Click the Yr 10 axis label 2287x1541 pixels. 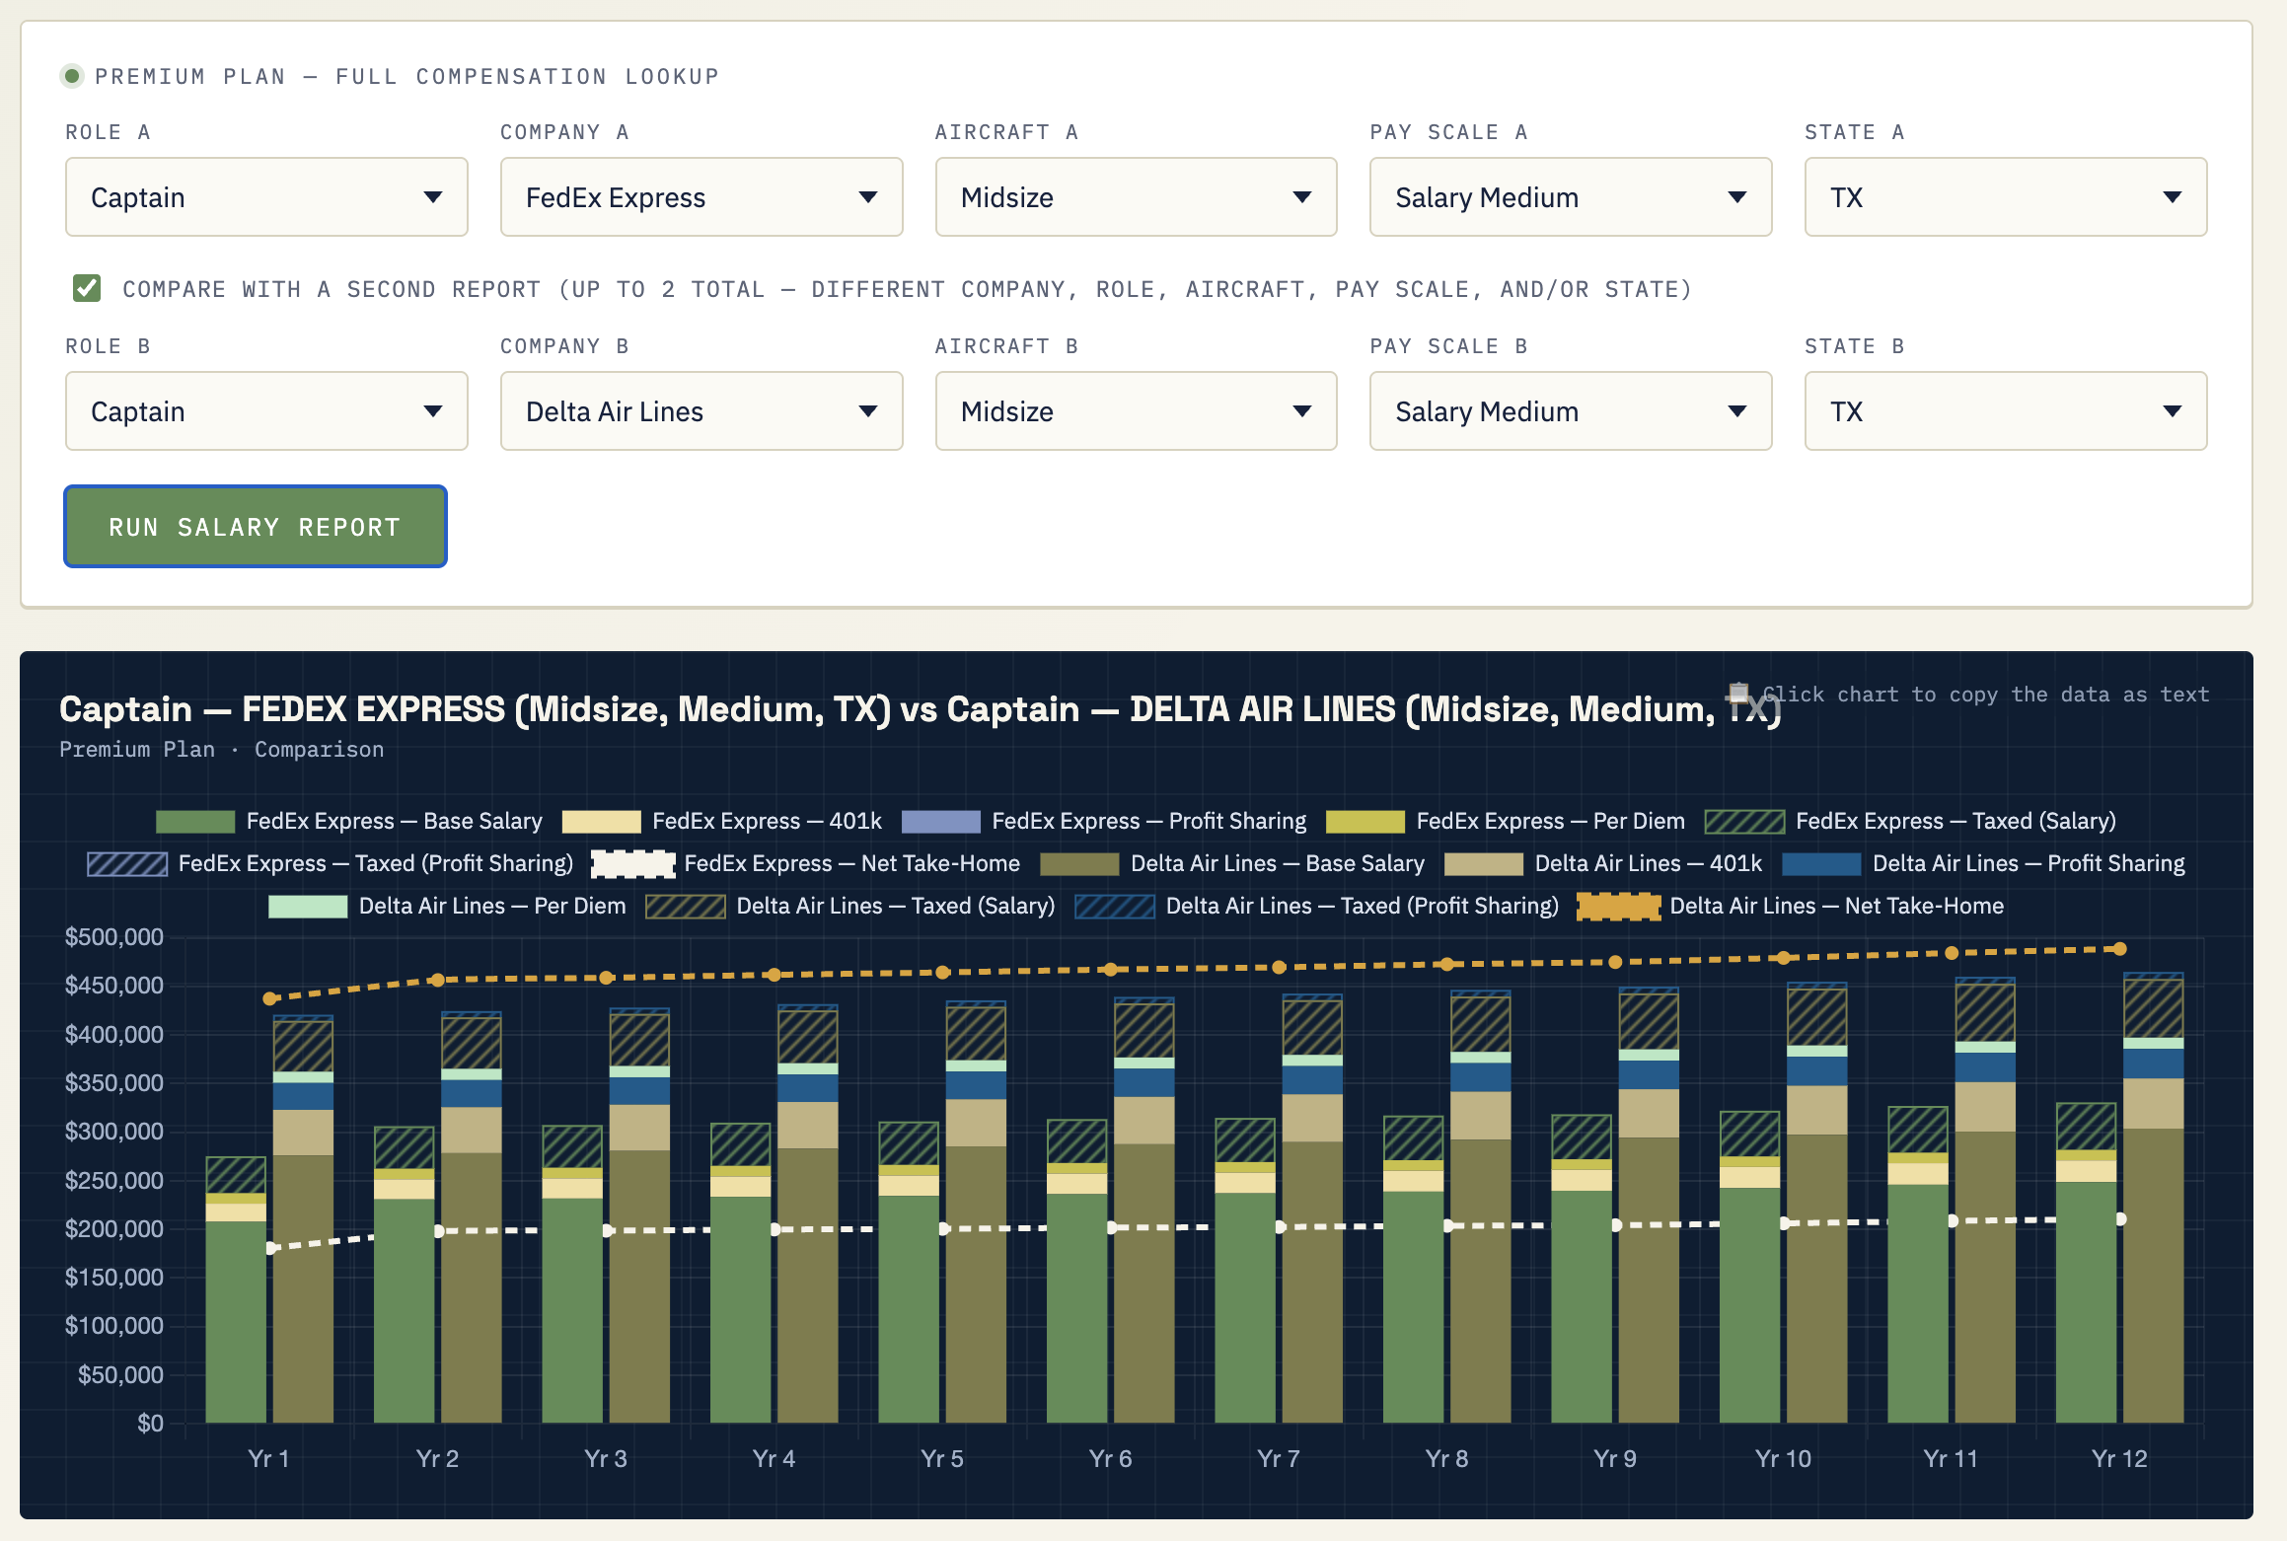click(x=1784, y=1458)
